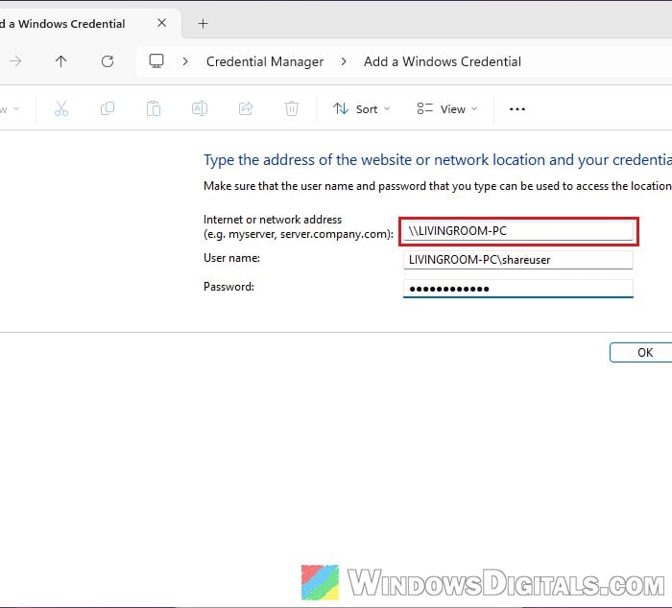Click the Rename icon in toolbar
Viewport: 672px width, 608px height.
(x=200, y=108)
